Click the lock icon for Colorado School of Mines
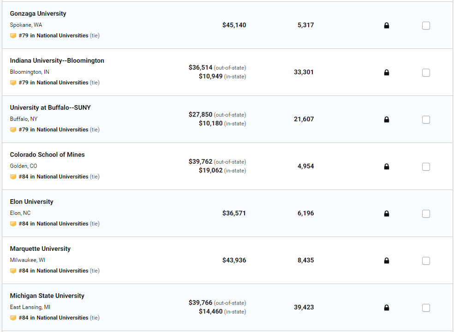454x332 pixels. (x=387, y=166)
